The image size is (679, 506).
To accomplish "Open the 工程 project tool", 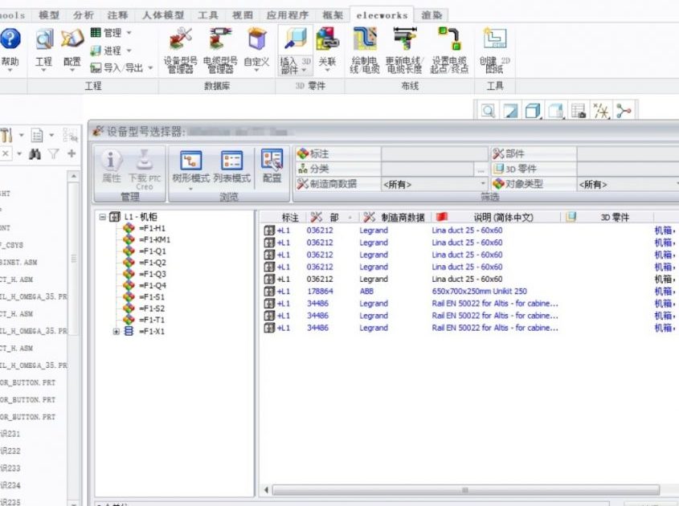I will [43, 48].
